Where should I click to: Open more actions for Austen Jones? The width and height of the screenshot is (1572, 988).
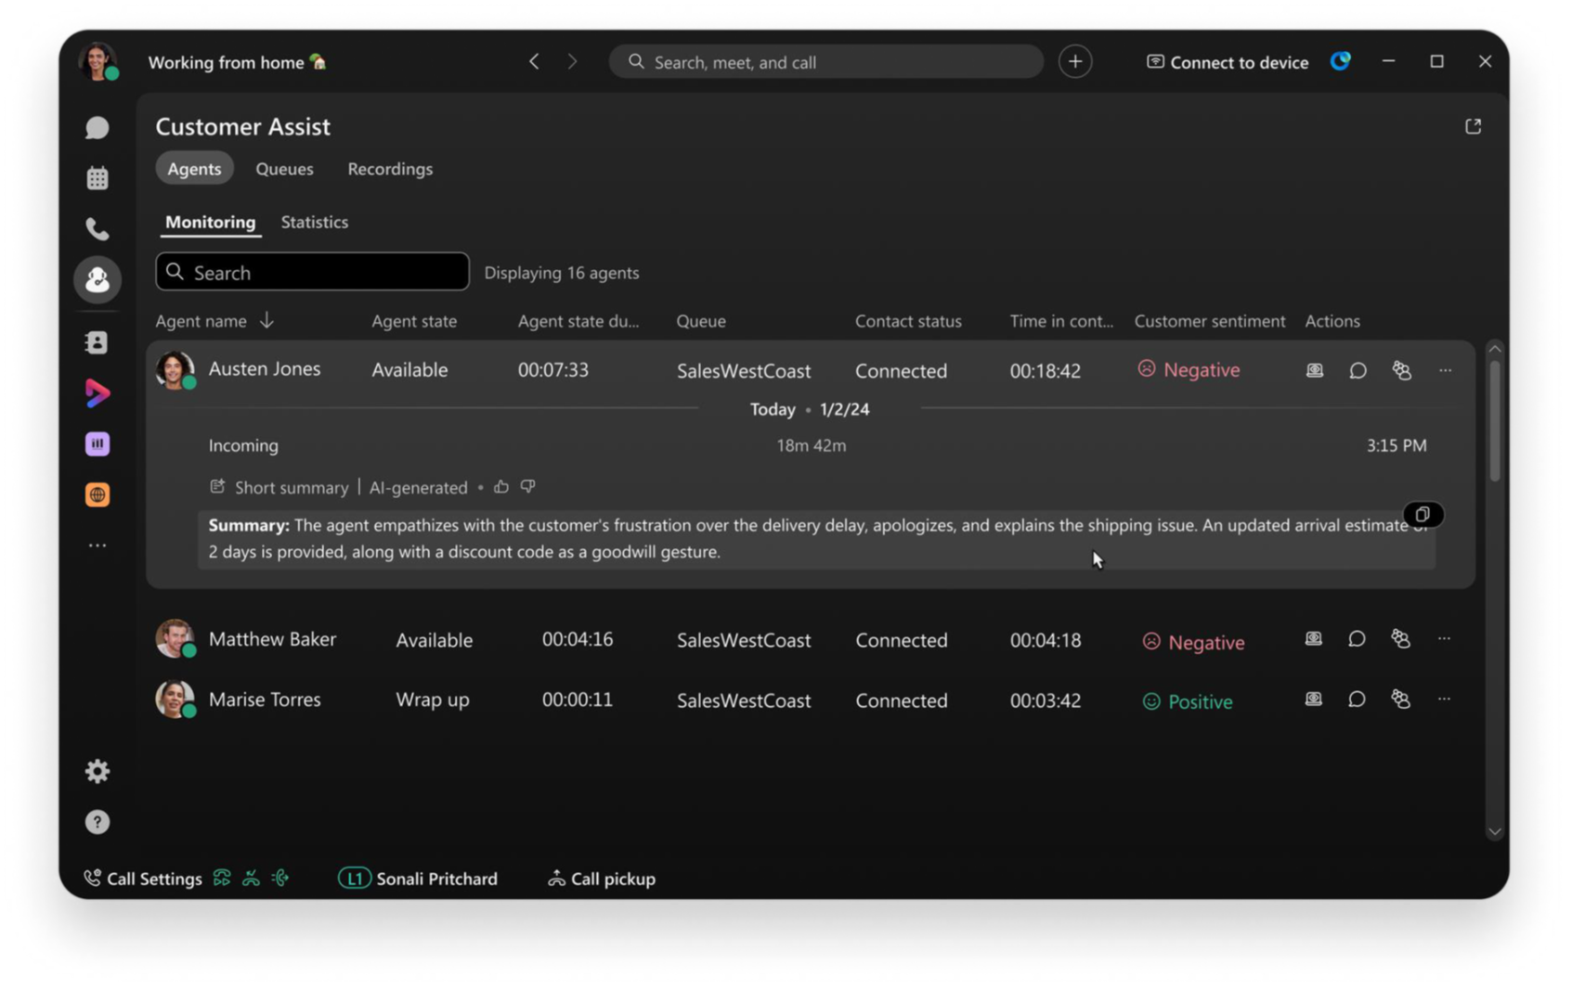pyautogui.click(x=1445, y=370)
